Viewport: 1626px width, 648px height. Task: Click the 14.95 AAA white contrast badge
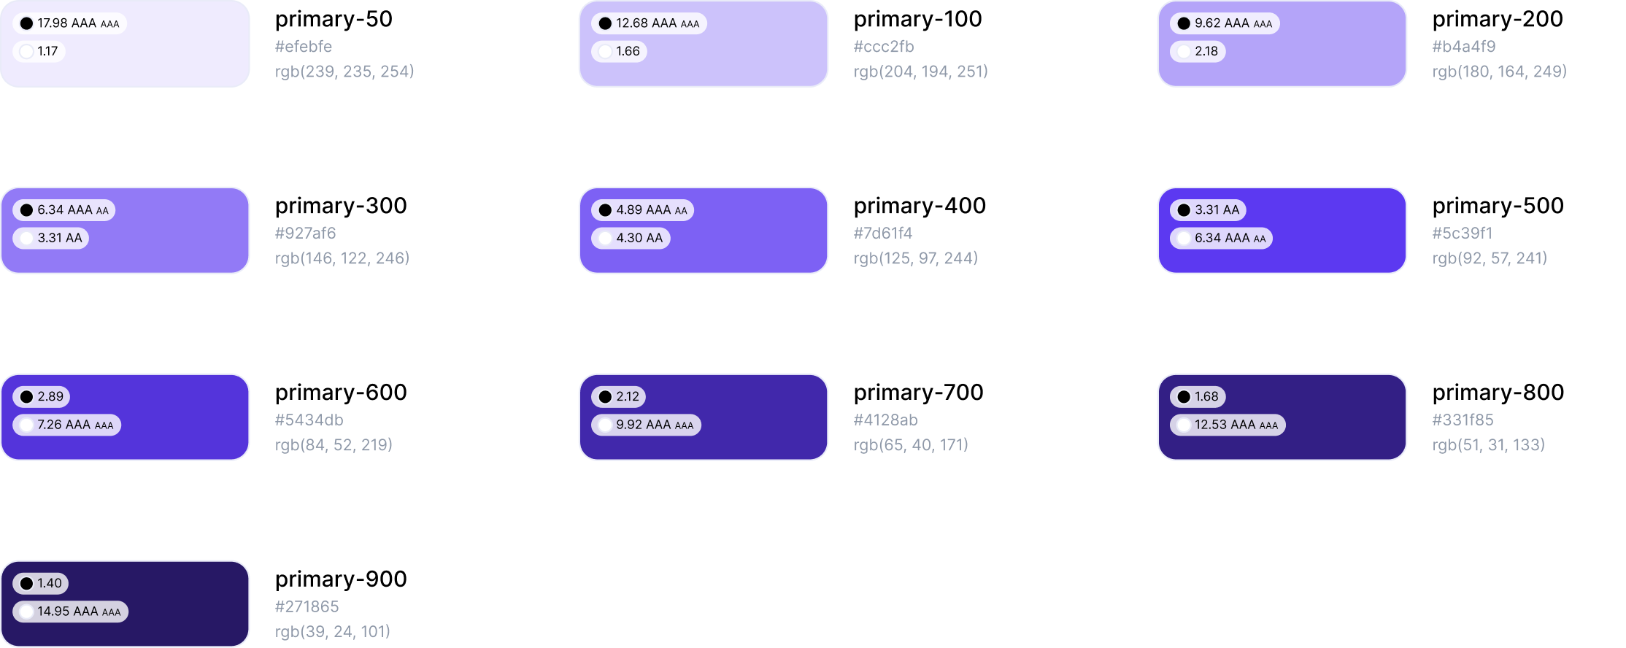pyautogui.click(x=70, y=612)
